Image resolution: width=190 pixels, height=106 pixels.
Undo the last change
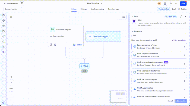click(171, 4)
